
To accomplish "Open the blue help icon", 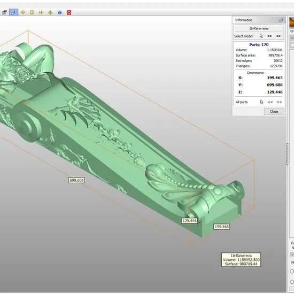I will coord(60,13).
